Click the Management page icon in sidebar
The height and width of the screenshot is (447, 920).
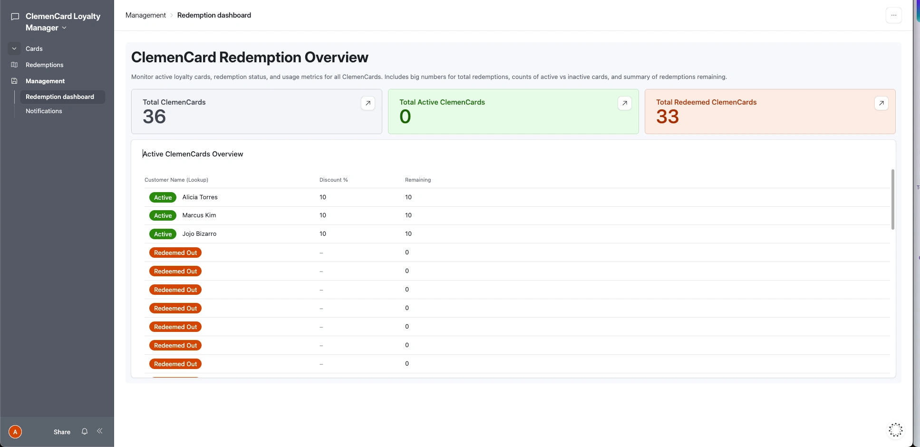pyautogui.click(x=14, y=81)
